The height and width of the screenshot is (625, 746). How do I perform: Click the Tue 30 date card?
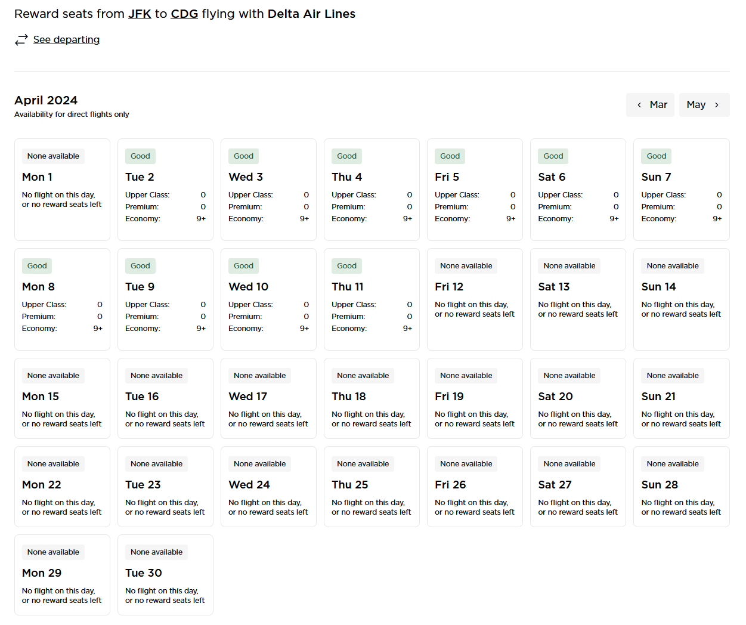point(165,575)
